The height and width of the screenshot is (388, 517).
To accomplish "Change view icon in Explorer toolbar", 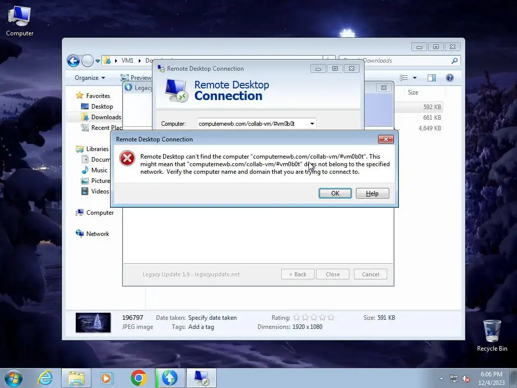I will coord(404,77).
